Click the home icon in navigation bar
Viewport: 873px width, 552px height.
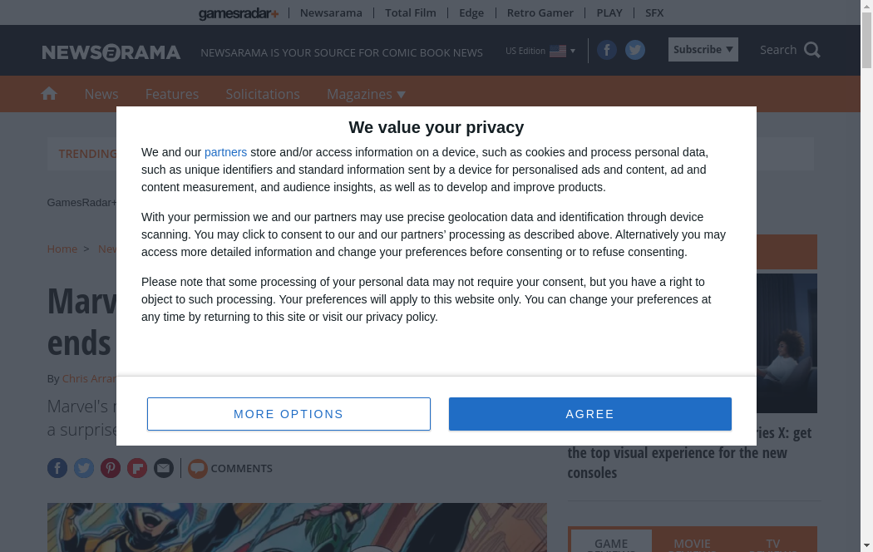[49, 94]
